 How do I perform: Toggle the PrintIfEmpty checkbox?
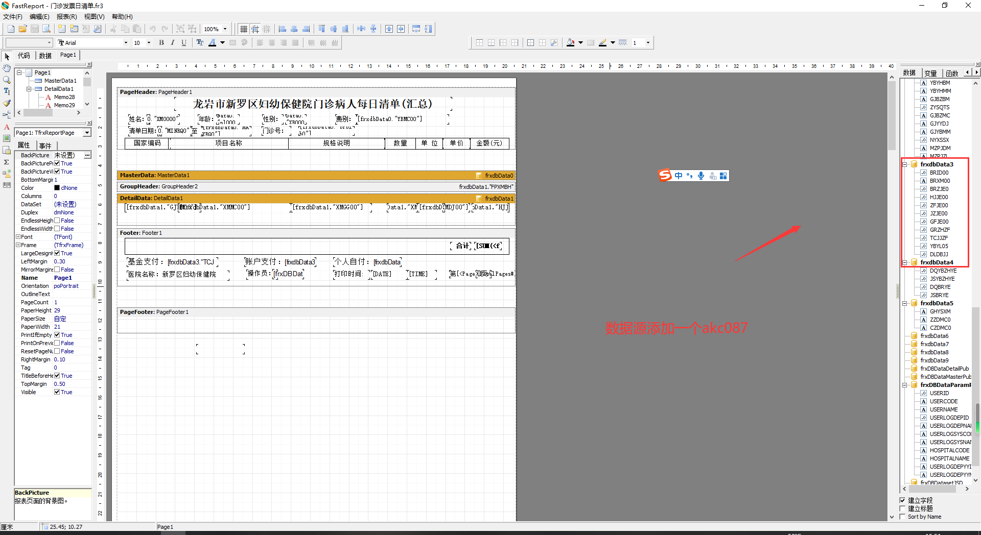[57, 335]
